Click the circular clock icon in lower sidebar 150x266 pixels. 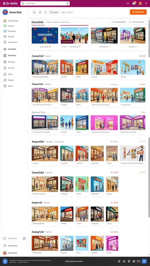pos(24,238)
